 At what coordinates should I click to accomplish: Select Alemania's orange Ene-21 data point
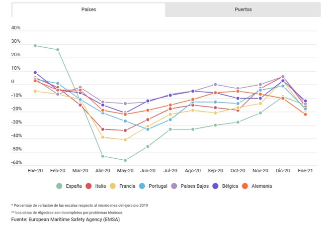305,114
